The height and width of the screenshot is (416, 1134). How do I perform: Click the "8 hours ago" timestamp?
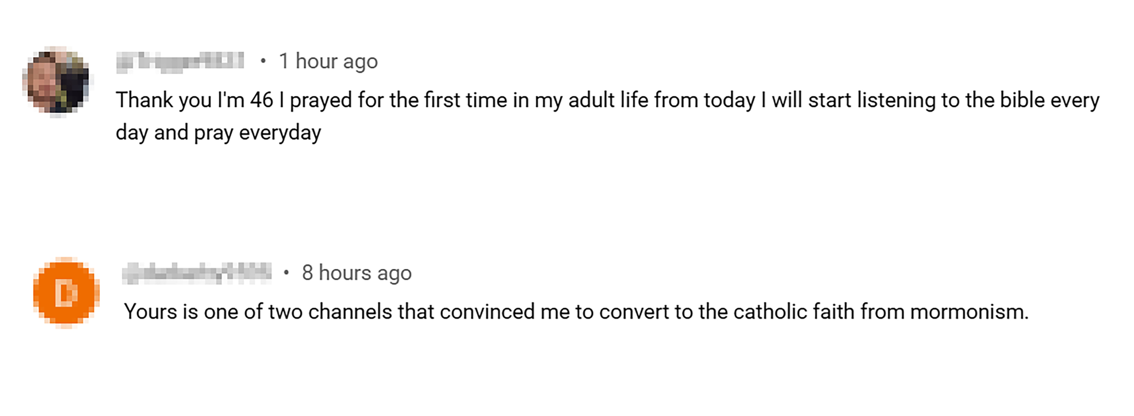pyautogui.click(x=356, y=273)
